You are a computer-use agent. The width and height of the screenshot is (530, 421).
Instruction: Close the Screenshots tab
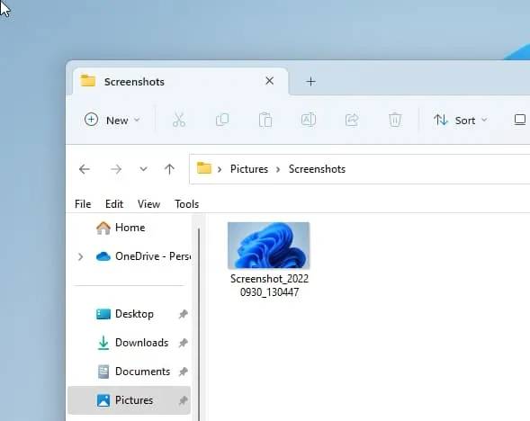pyautogui.click(x=269, y=81)
